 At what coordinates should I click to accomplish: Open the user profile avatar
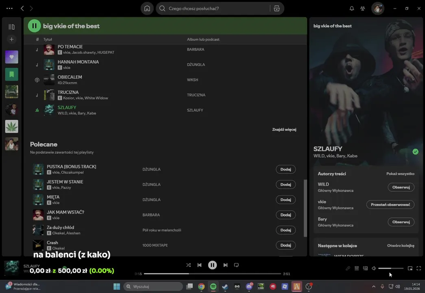tap(377, 9)
